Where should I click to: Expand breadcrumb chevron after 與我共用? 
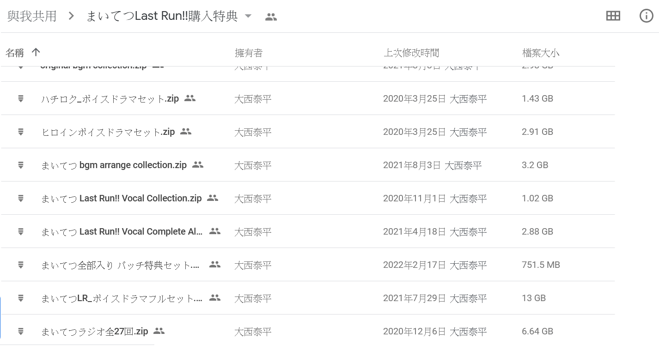pos(71,16)
